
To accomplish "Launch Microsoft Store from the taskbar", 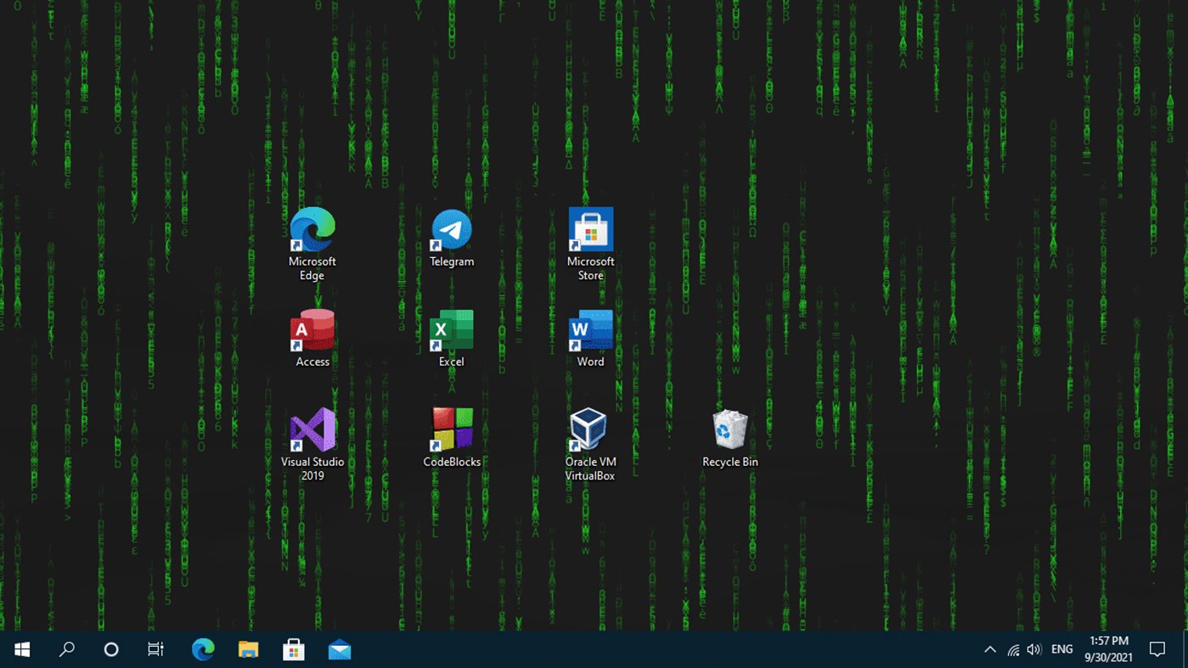I will click(x=293, y=648).
